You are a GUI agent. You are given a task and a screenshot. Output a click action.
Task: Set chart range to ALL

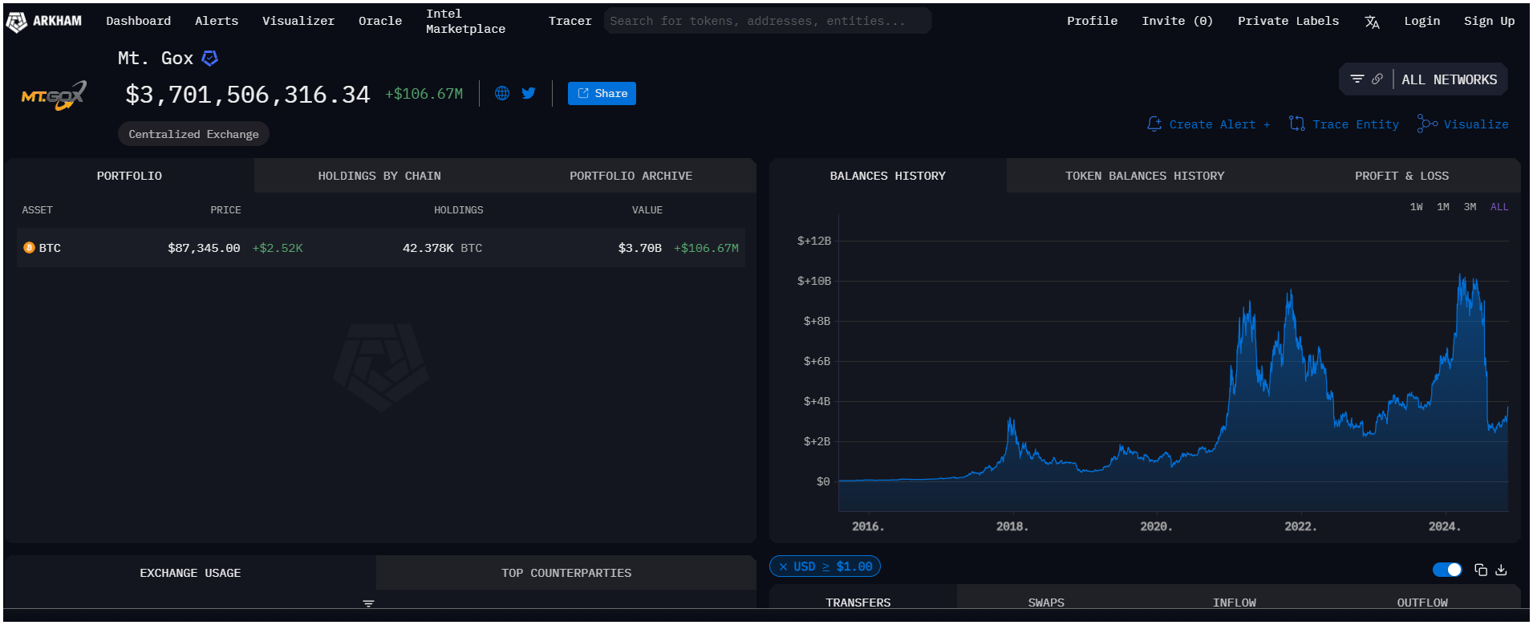tap(1499, 207)
